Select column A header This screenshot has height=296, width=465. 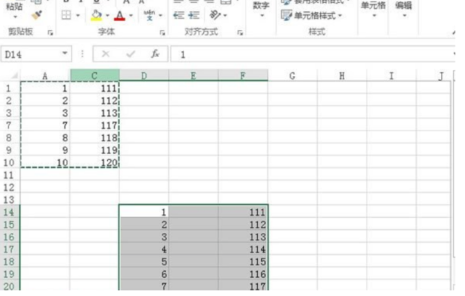point(45,76)
